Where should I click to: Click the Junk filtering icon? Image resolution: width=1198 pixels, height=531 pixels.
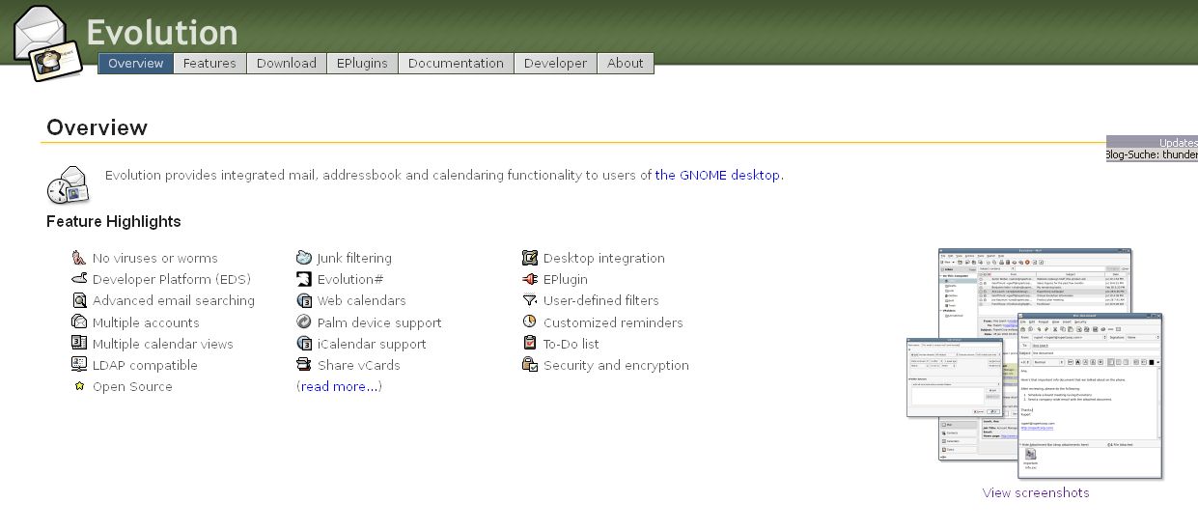point(304,258)
